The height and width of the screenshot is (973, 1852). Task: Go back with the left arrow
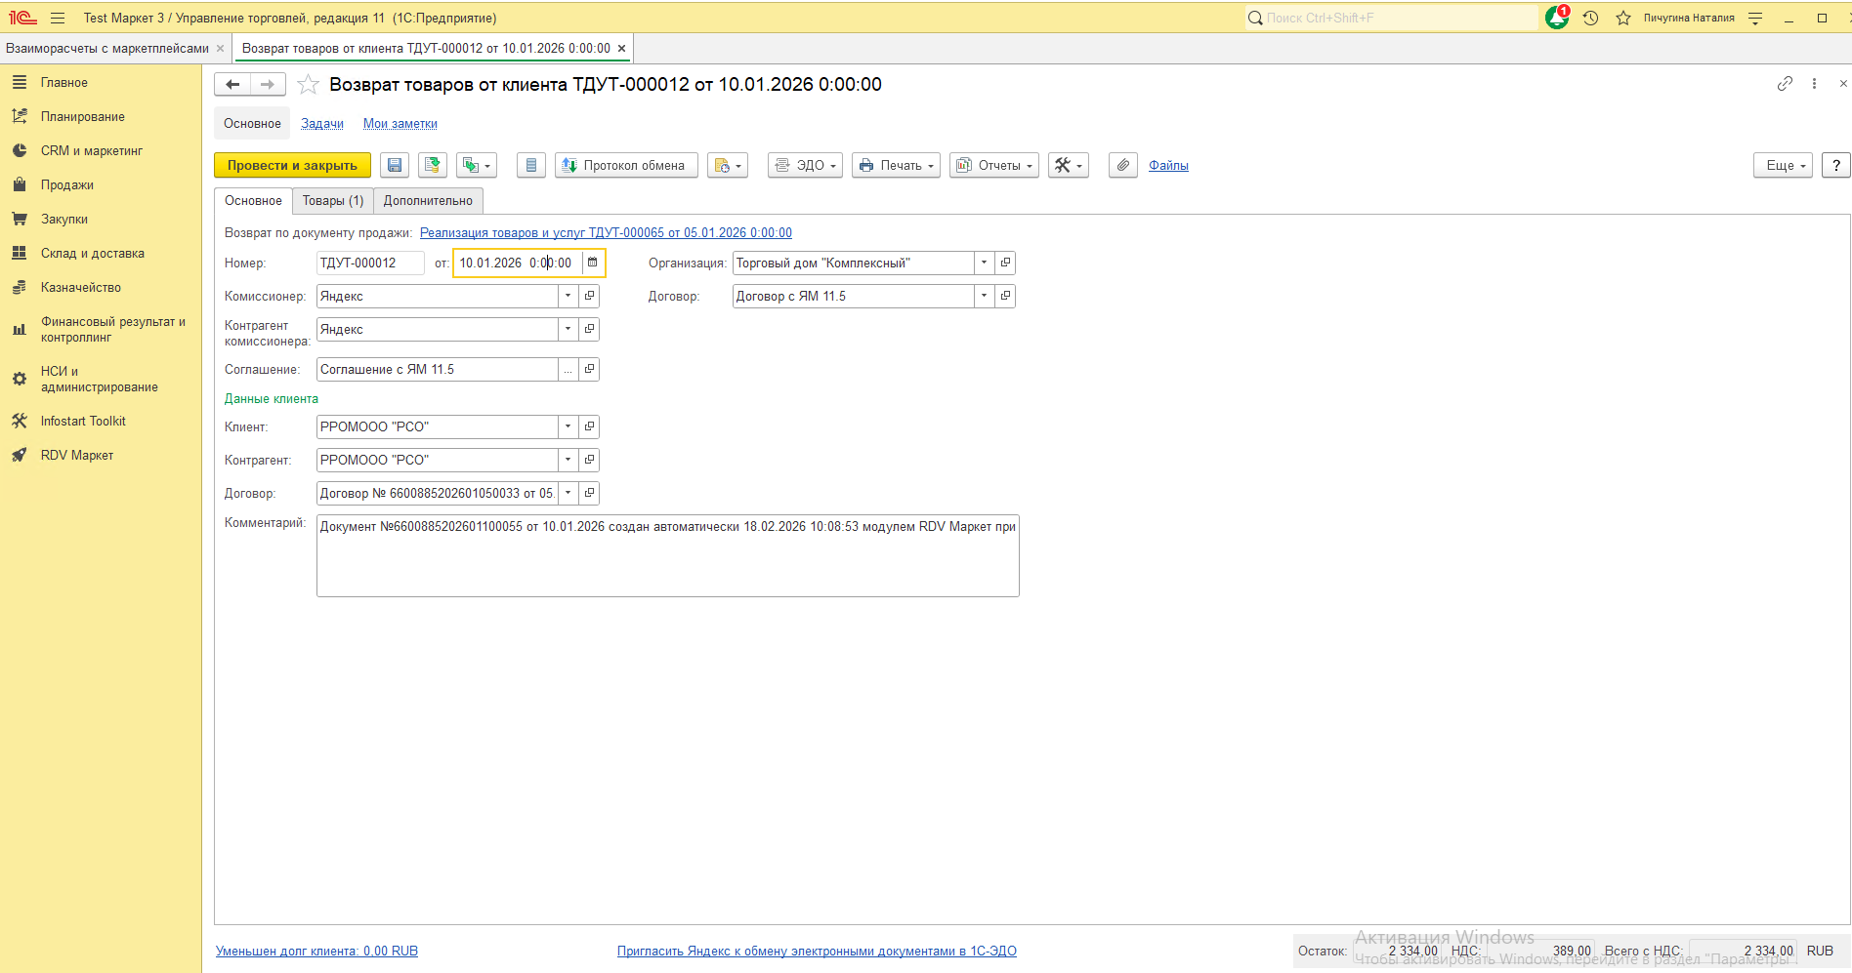(232, 85)
